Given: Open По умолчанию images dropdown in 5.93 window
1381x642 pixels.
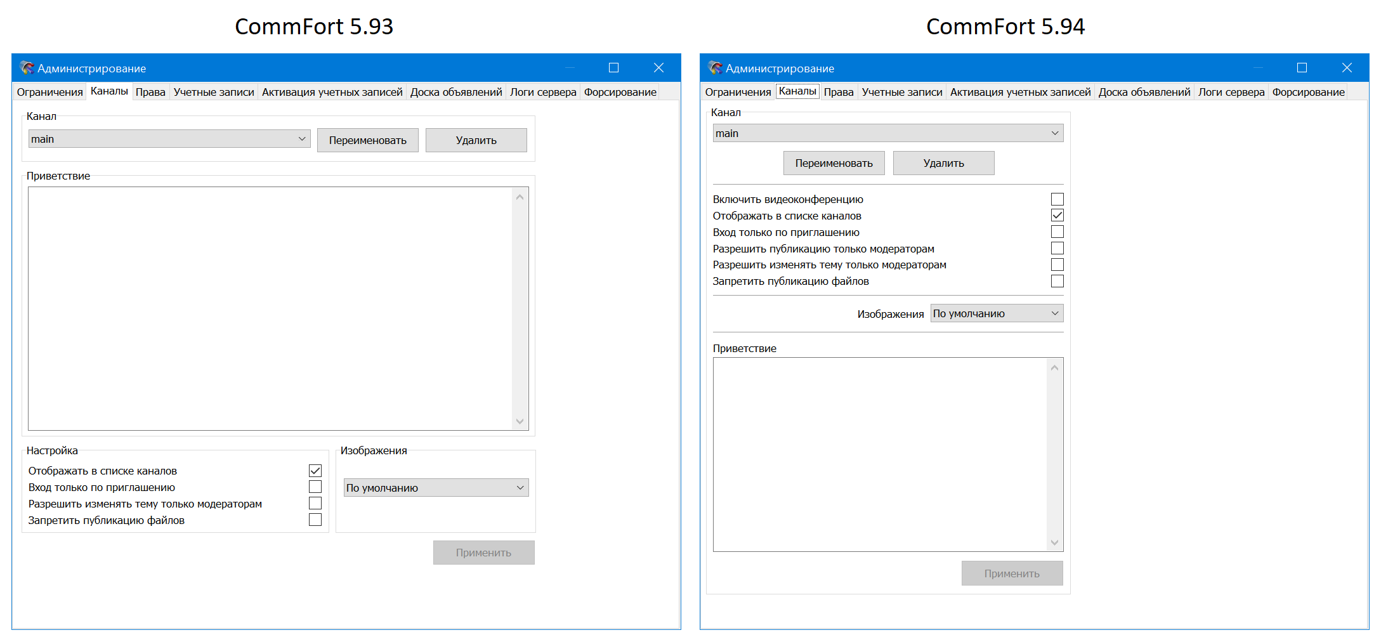Looking at the screenshot, I should point(436,488).
